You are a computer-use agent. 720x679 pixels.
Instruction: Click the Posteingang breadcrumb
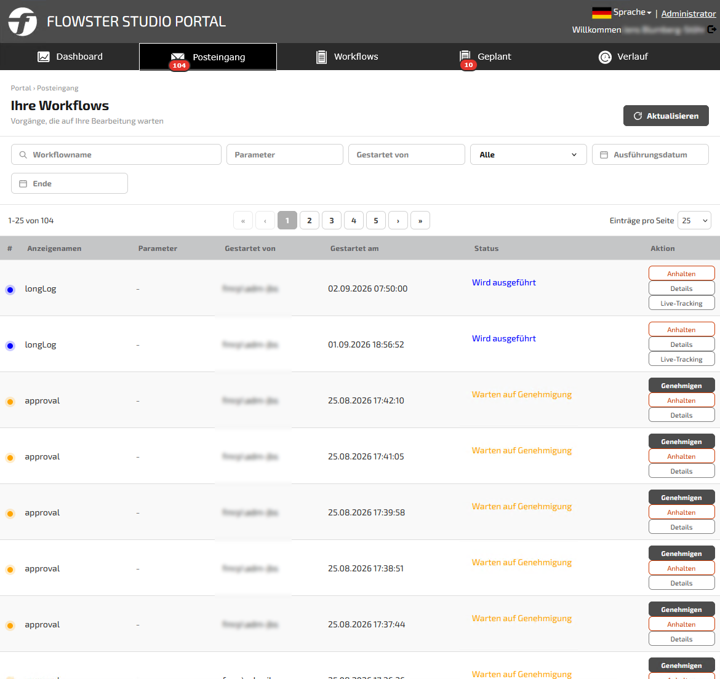(x=57, y=88)
